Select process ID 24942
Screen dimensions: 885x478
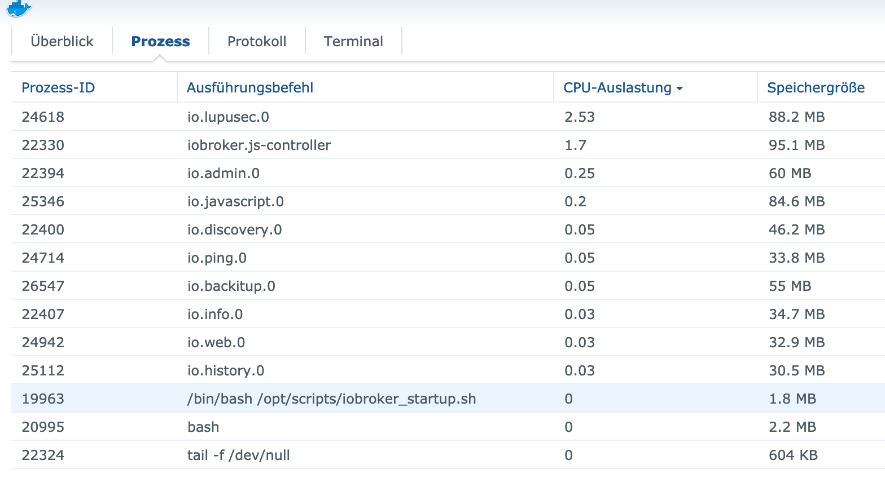(x=43, y=342)
